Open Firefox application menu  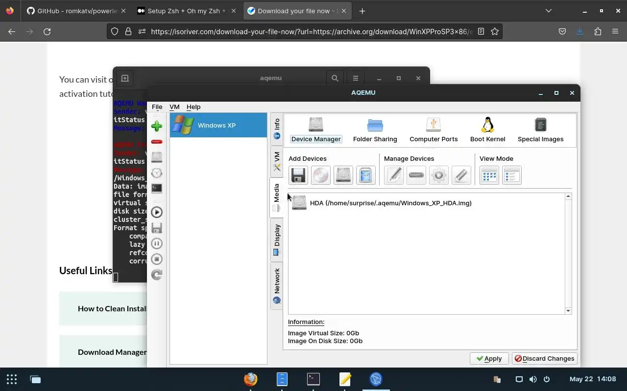click(615, 31)
